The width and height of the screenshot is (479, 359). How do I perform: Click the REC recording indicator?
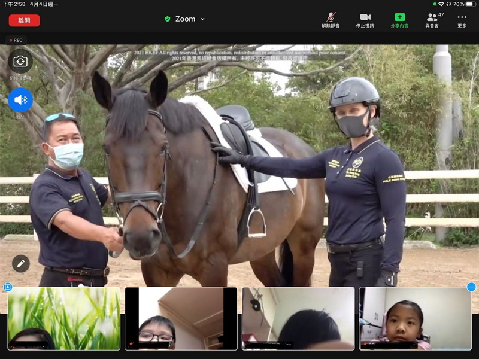pyautogui.click(x=16, y=40)
